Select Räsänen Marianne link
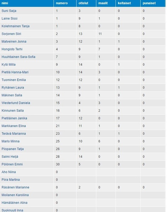The height and width of the screenshot is (212, 167). click(16, 187)
